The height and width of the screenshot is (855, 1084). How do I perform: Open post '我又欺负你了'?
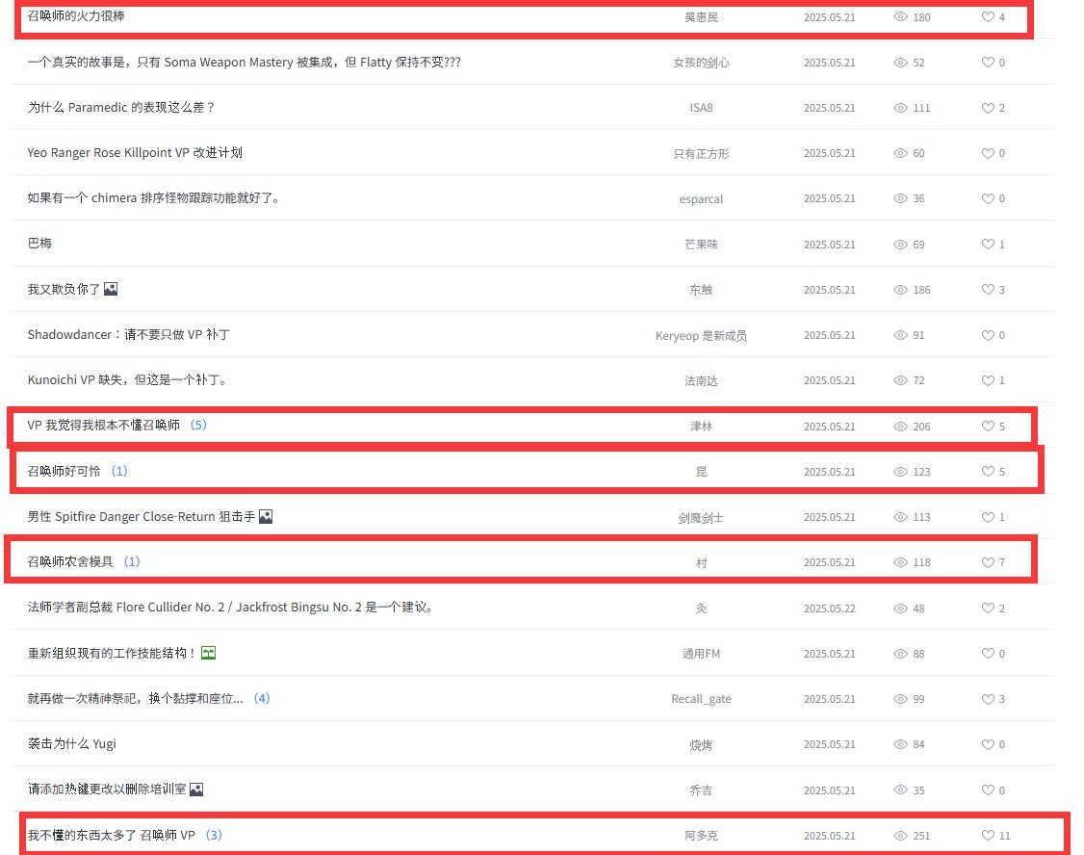64,289
